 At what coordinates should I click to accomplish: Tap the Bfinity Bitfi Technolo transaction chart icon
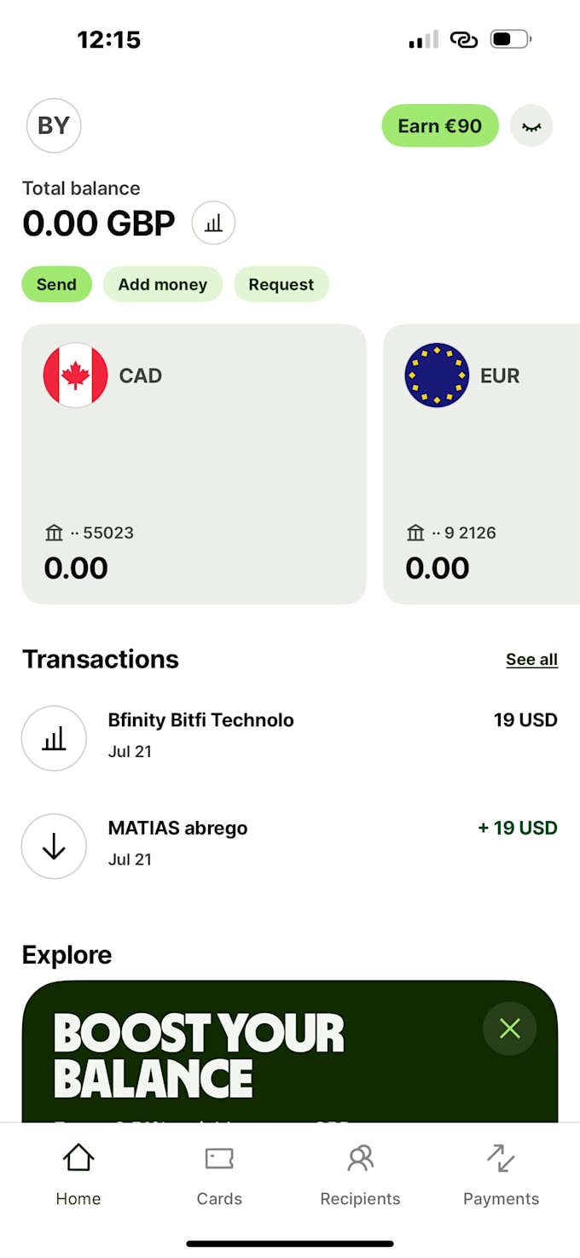pos(54,738)
